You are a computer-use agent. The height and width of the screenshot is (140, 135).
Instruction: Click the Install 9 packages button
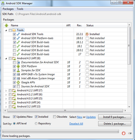point(115,117)
